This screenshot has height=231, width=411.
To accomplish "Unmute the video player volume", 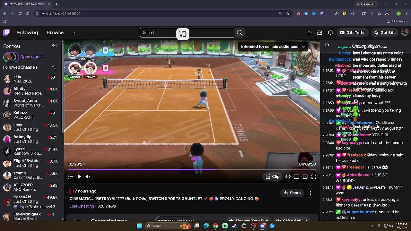I will 88,176.
